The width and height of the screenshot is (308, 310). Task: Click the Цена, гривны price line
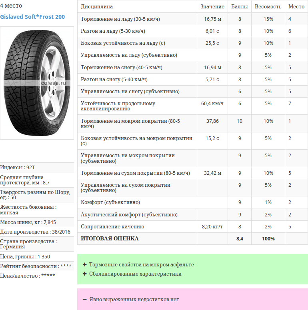click(25, 256)
